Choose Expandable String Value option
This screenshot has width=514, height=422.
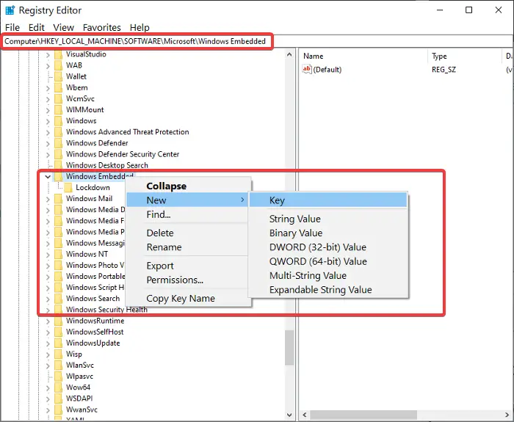click(327, 290)
